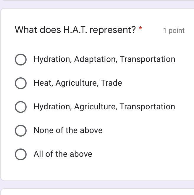
Task: Choose the 'Heat, Agriculture, Trade' radio circle
Action: coord(20,83)
